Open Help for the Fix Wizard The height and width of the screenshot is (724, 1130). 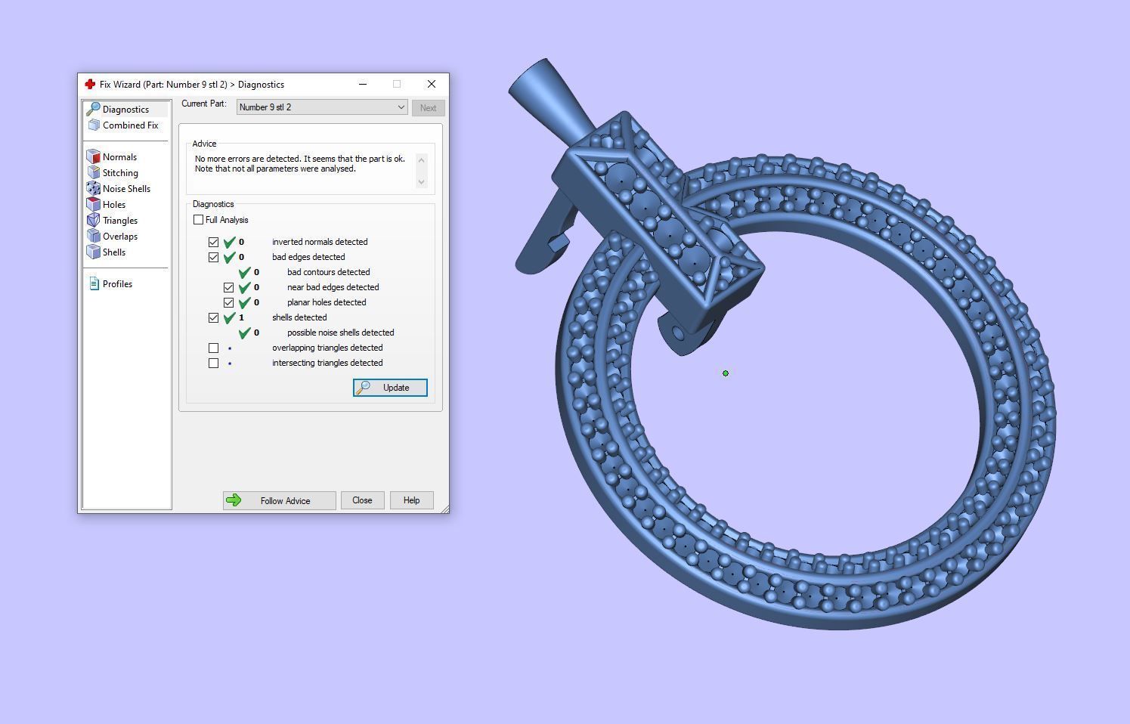411,500
